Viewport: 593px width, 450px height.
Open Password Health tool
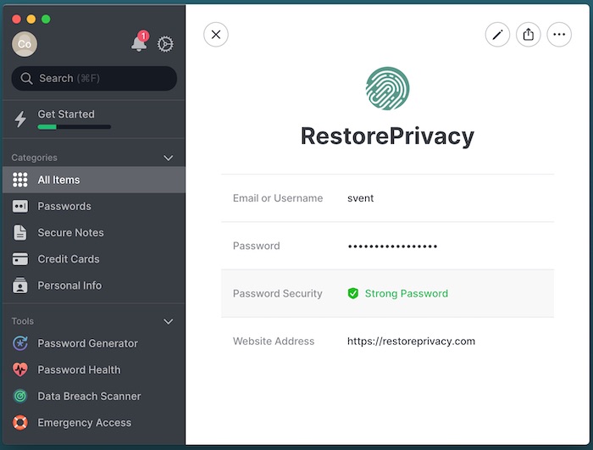click(x=93, y=369)
